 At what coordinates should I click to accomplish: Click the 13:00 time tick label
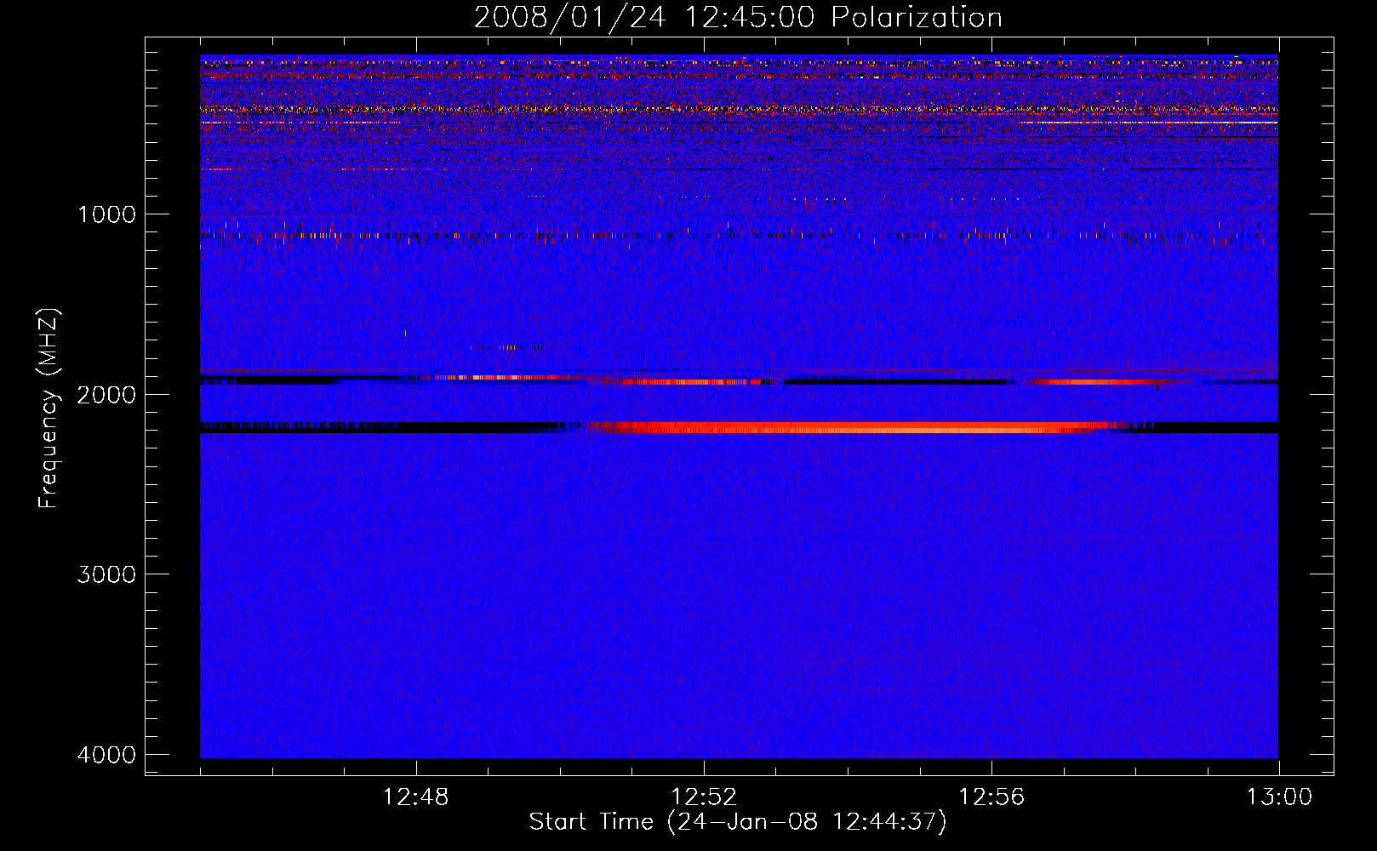[x=1279, y=797]
